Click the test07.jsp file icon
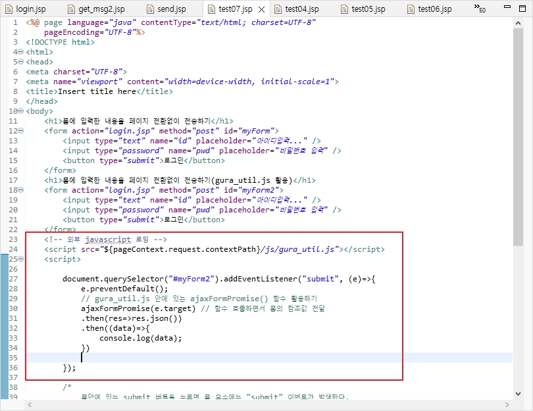Screen dimensions: 533x411 point(211,9)
